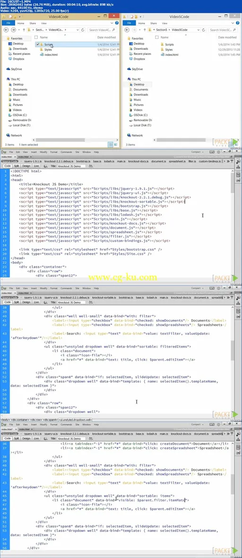
Task: Switch Video4Code to details view icon
Action: point(110,144)
